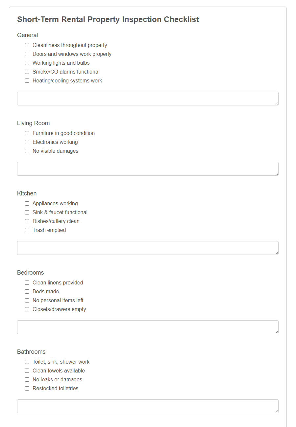Check Heating/cooling systems work

point(27,80)
